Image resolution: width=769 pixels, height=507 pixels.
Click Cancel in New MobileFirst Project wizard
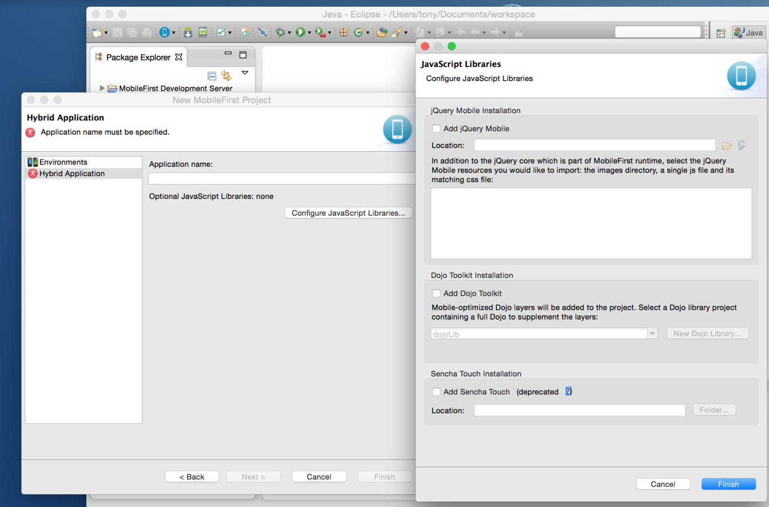pos(319,477)
